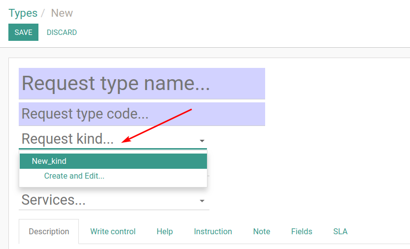Screen dimensions: 410x249
Task: Open the Instruction tab
Action: pos(213,231)
